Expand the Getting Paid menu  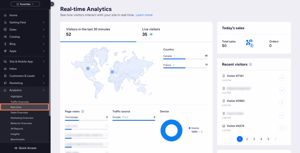[x=44, y=22]
